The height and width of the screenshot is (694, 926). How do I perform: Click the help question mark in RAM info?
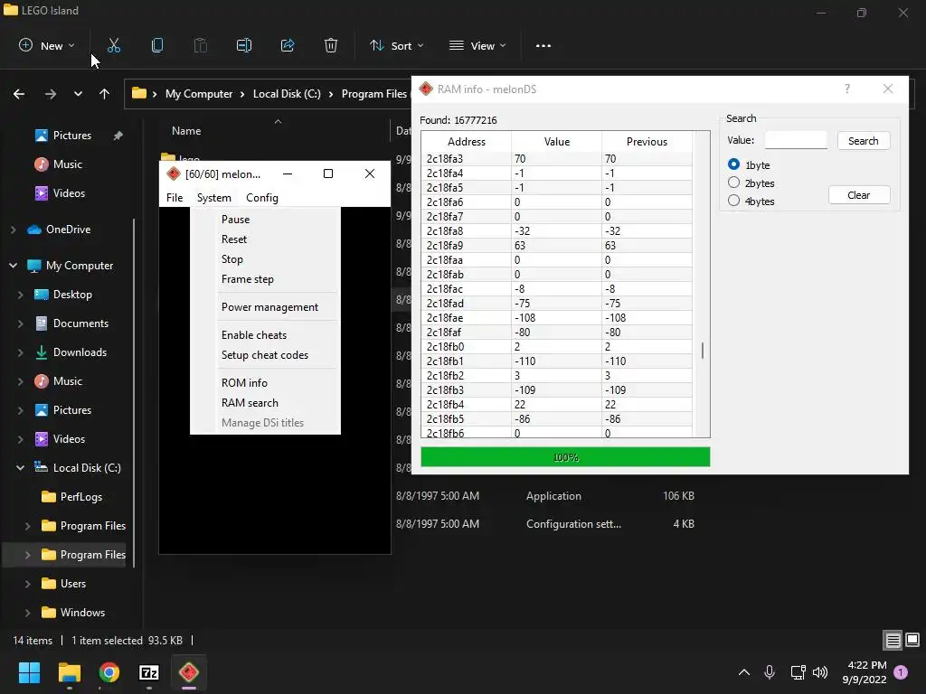pyautogui.click(x=847, y=89)
